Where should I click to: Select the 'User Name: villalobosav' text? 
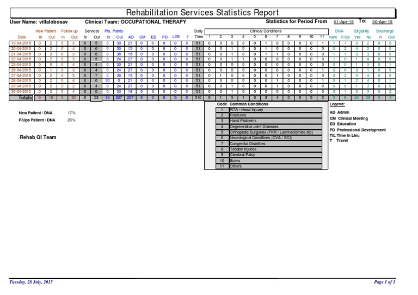pyautogui.click(x=39, y=22)
